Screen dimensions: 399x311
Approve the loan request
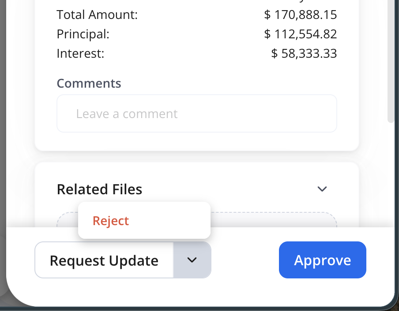tap(322, 260)
